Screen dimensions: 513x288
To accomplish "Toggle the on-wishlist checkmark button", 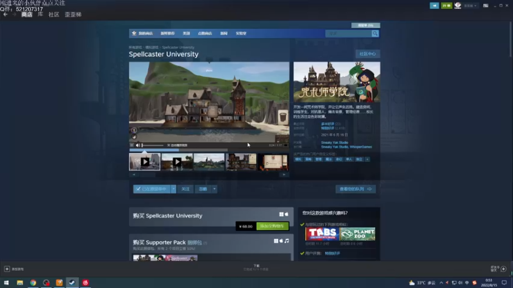I will 152,189.
